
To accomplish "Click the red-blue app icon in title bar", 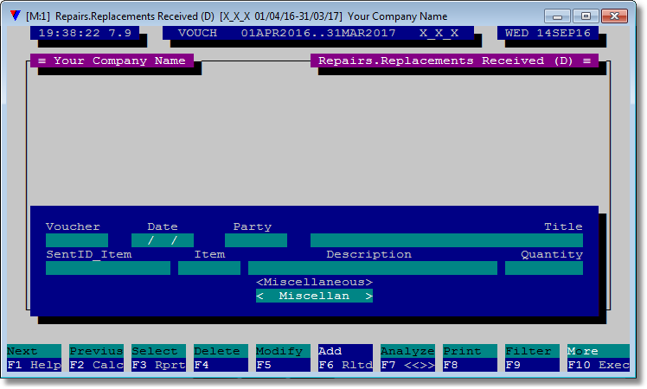I will click(x=16, y=16).
